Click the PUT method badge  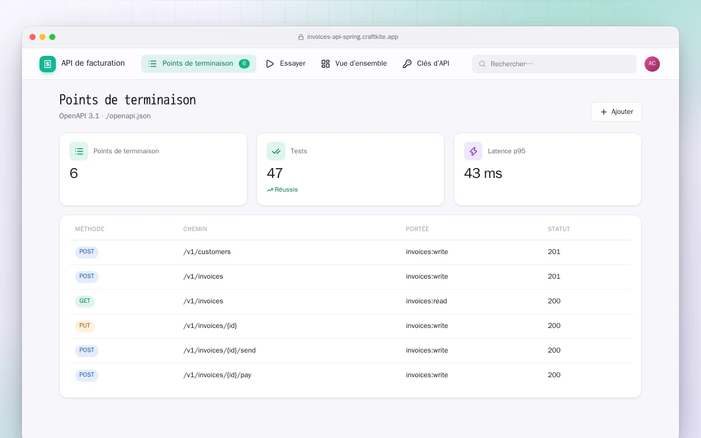tap(85, 326)
